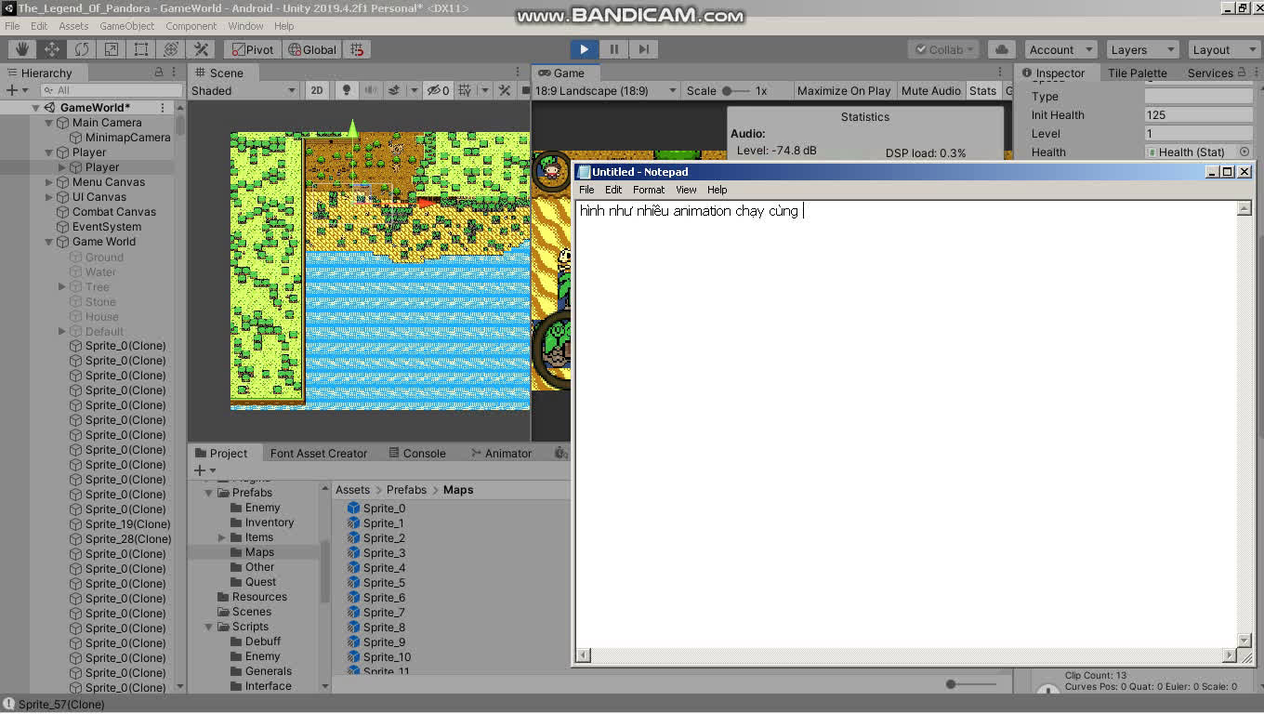Open Notepad's Format menu
The width and height of the screenshot is (1264, 714).
click(x=648, y=190)
